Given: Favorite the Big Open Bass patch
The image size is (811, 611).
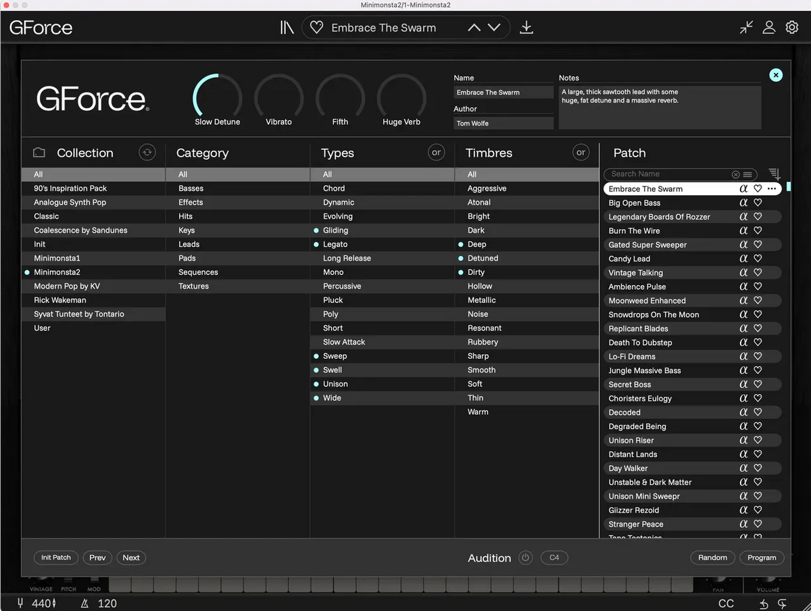Looking at the screenshot, I should pyautogui.click(x=758, y=203).
